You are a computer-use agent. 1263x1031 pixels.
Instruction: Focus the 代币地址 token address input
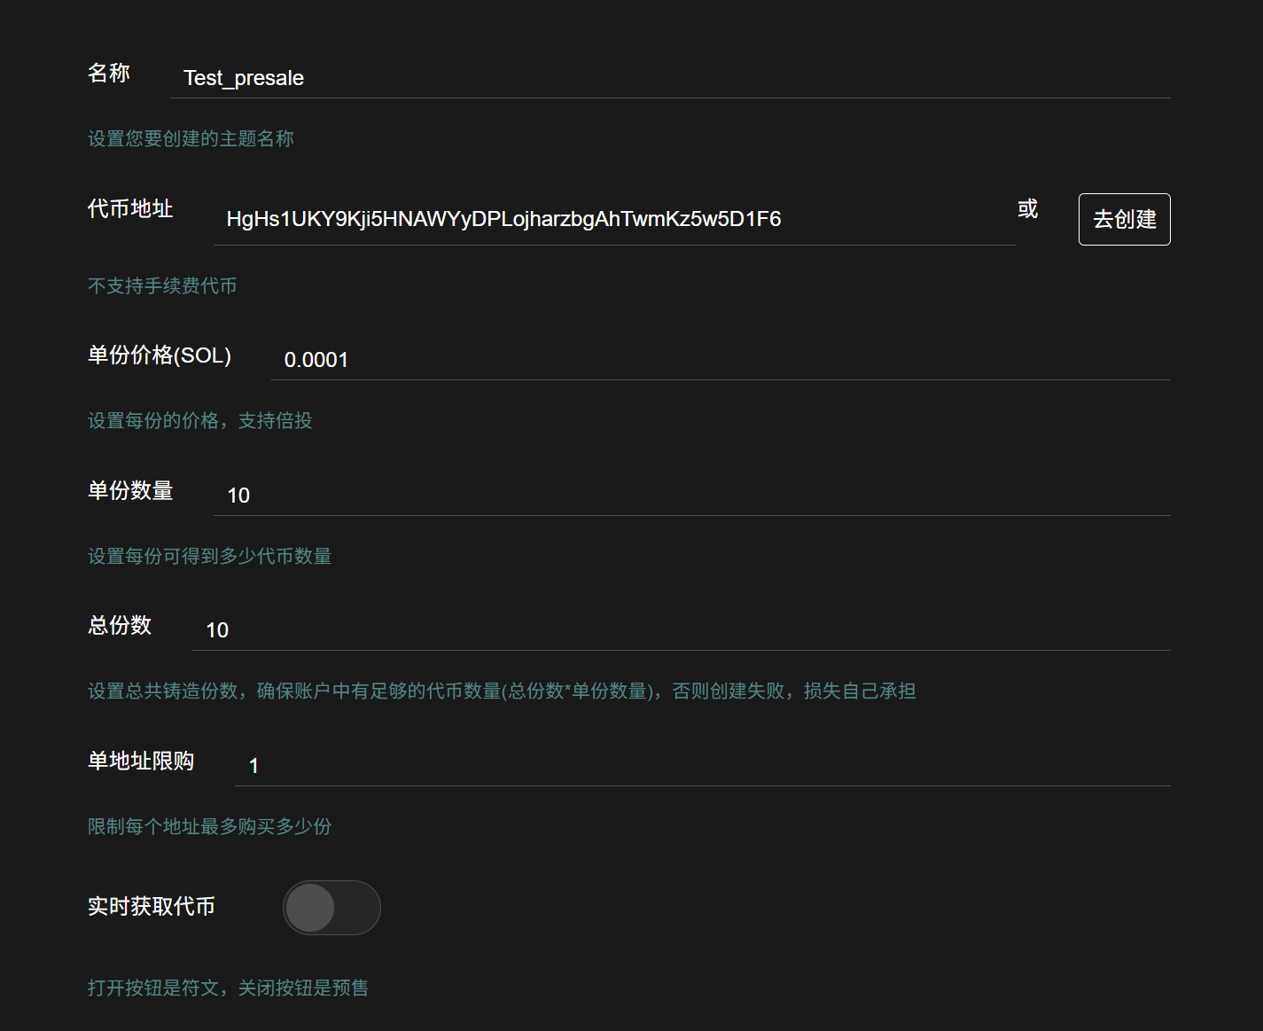coord(613,219)
